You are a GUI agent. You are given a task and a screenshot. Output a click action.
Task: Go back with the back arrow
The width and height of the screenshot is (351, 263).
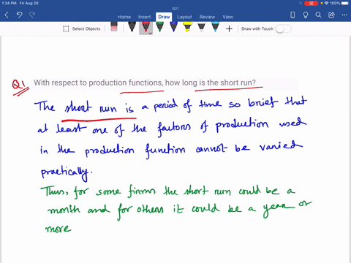(x=7, y=15)
